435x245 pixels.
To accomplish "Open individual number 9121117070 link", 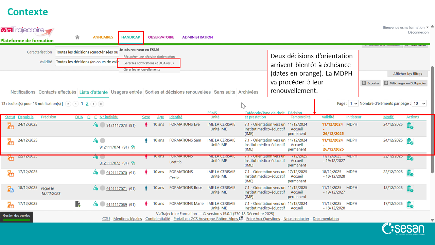I will [117, 173].
